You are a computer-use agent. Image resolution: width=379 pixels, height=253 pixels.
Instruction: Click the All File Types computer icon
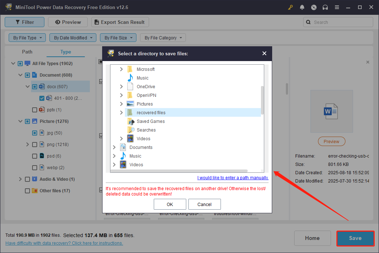tap(27, 64)
